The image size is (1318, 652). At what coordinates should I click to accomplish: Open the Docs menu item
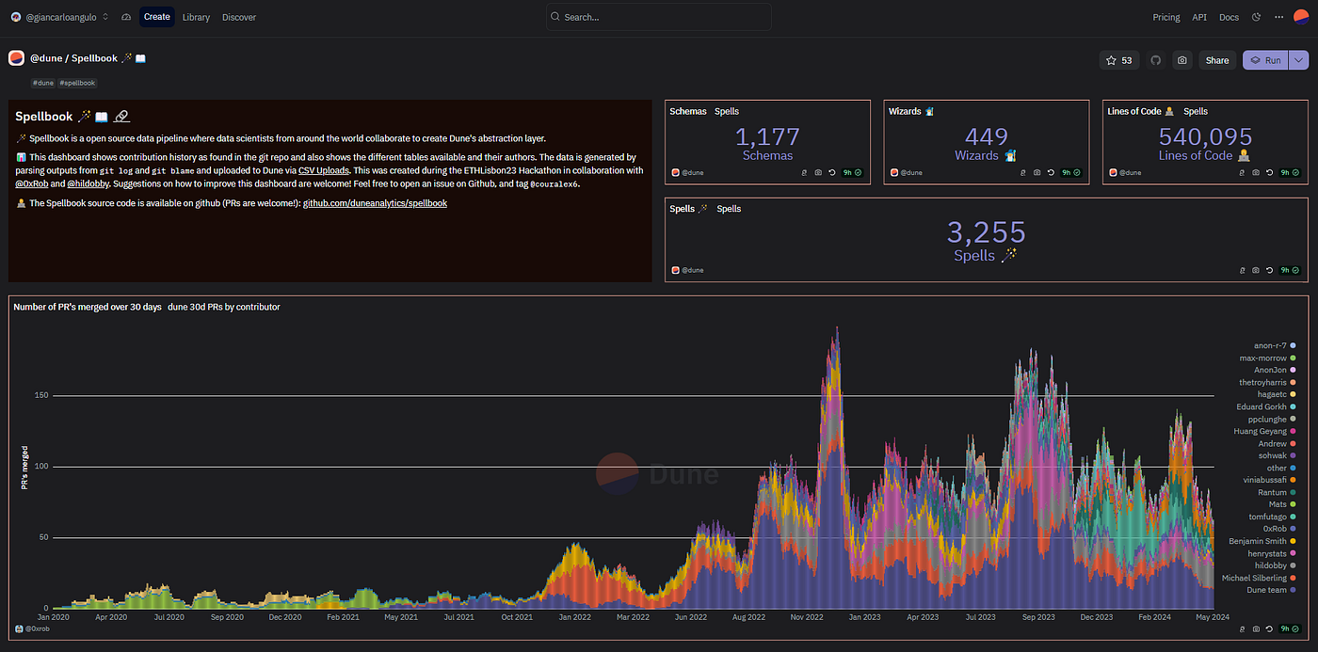[1229, 17]
